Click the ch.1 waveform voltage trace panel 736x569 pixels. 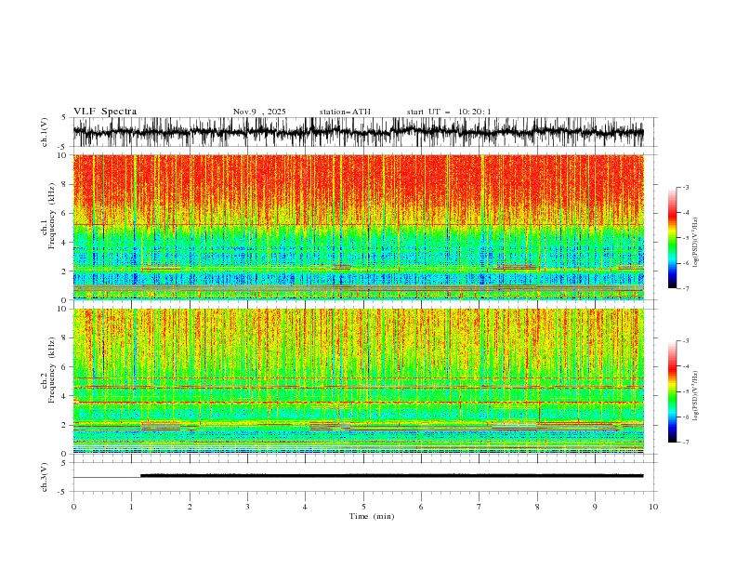pyautogui.click(x=365, y=132)
